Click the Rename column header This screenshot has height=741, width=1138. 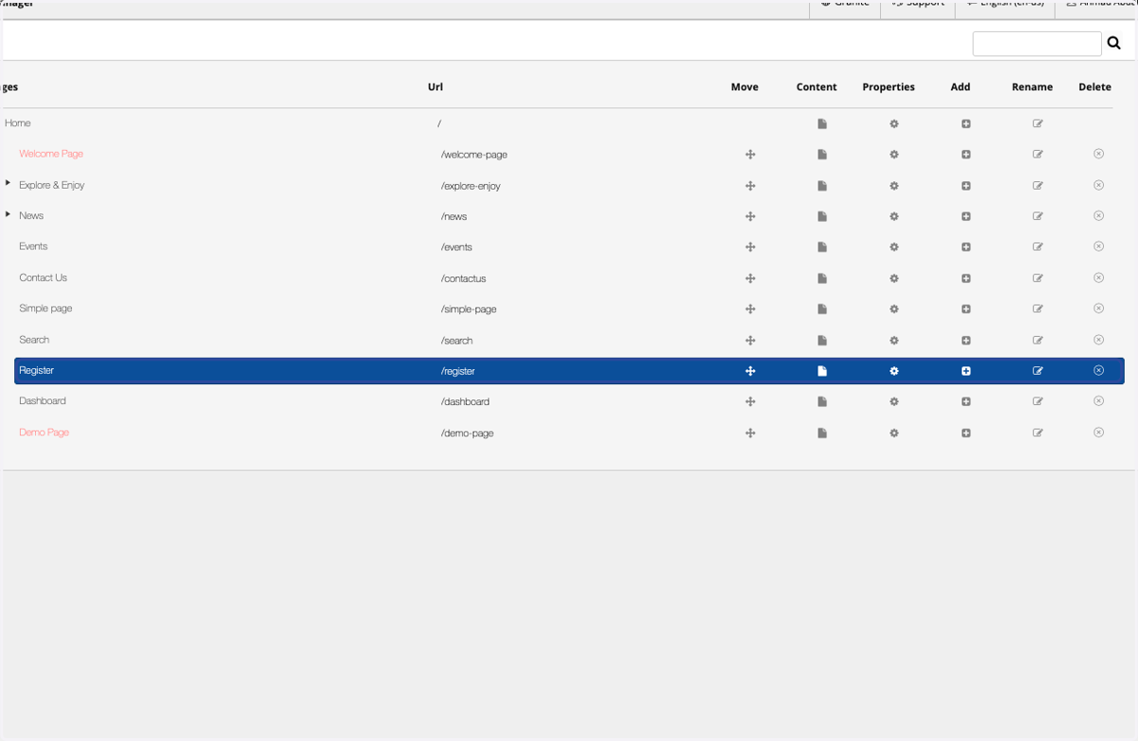(1032, 86)
